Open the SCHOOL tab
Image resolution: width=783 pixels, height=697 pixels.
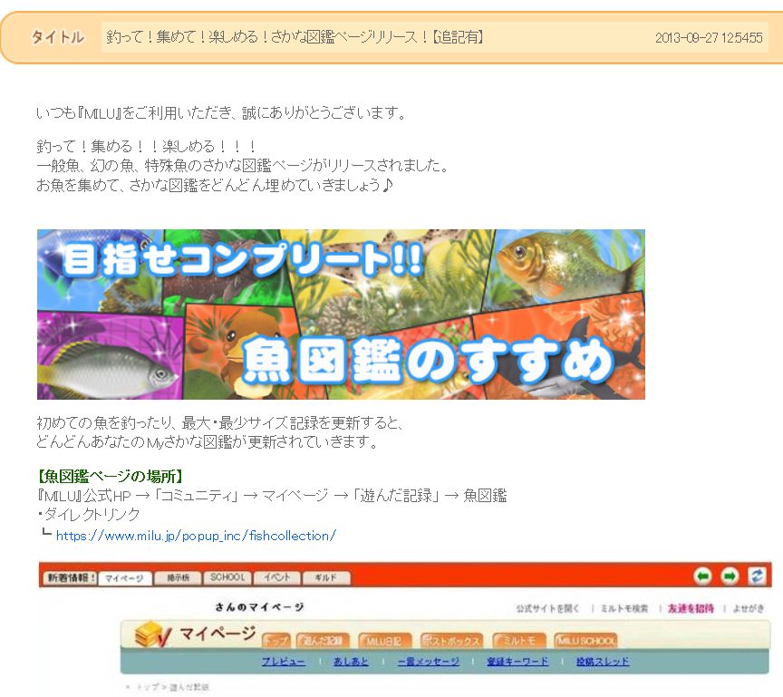click(x=227, y=577)
